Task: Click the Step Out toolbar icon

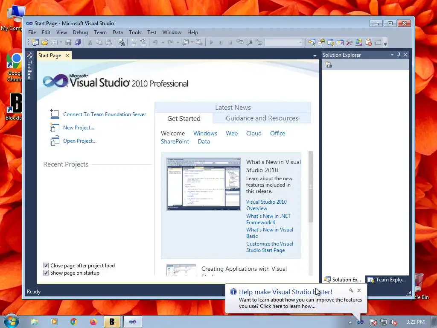Action: [x=259, y=42]
